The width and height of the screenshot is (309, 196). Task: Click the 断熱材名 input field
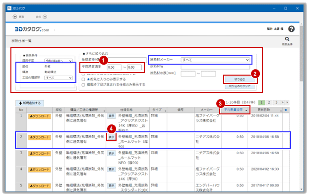pyautogui.click(x=215, y=67)
